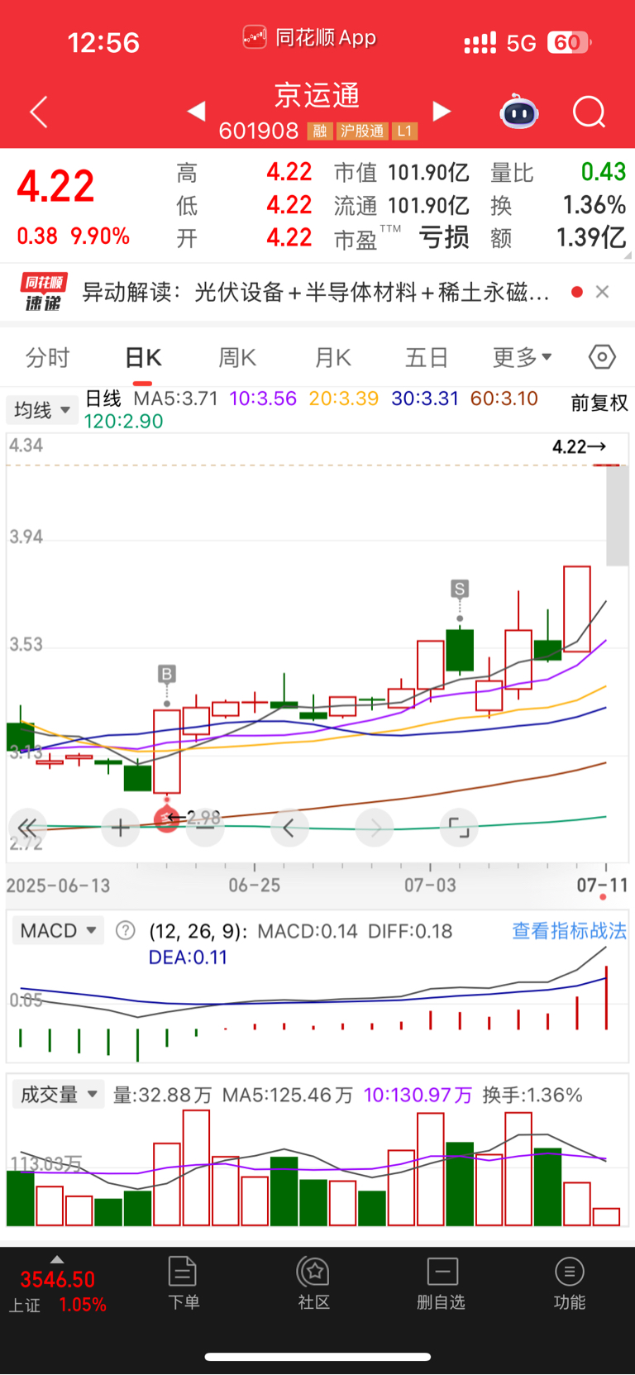Tap the 融 margin trading badge
The width and height of the screenshot is (635, 1375).
coord(320,131)
